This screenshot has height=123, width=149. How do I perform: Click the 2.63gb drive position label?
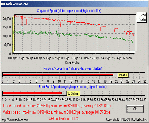tap(29, 58)
